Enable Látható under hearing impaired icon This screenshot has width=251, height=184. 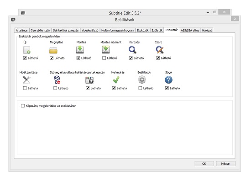(55, 88)
